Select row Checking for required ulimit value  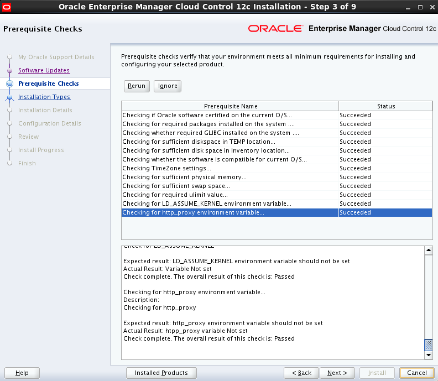(277, 195)
